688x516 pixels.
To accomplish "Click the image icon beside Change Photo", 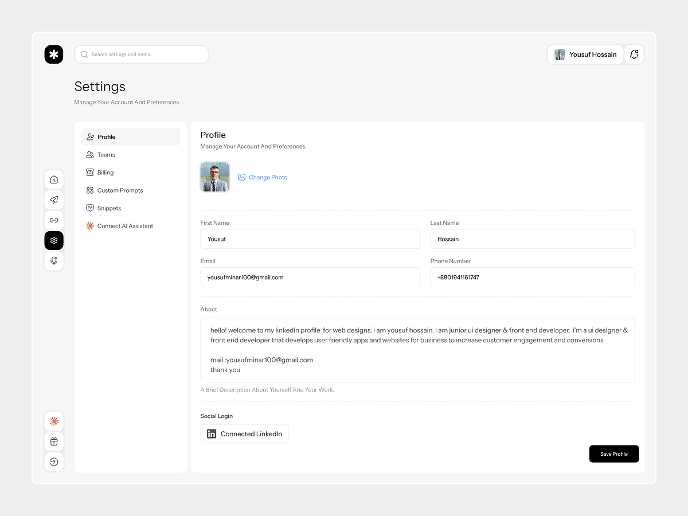I will (241, 177).
